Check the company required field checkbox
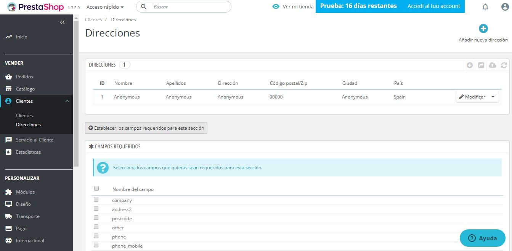The width and height of the screenshot is (512, 251). click(x=96, y=199)
